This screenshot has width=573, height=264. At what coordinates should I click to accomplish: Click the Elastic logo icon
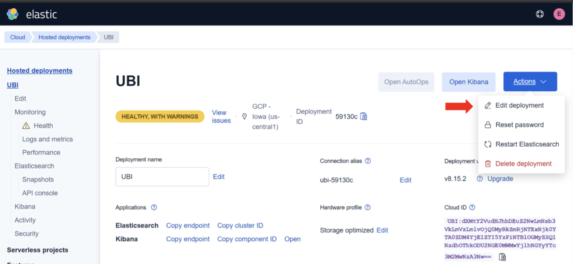tap(12, 14)
